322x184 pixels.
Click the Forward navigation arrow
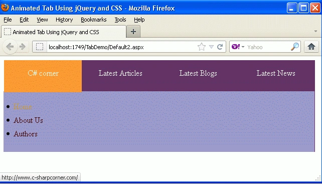pos(23,47)
